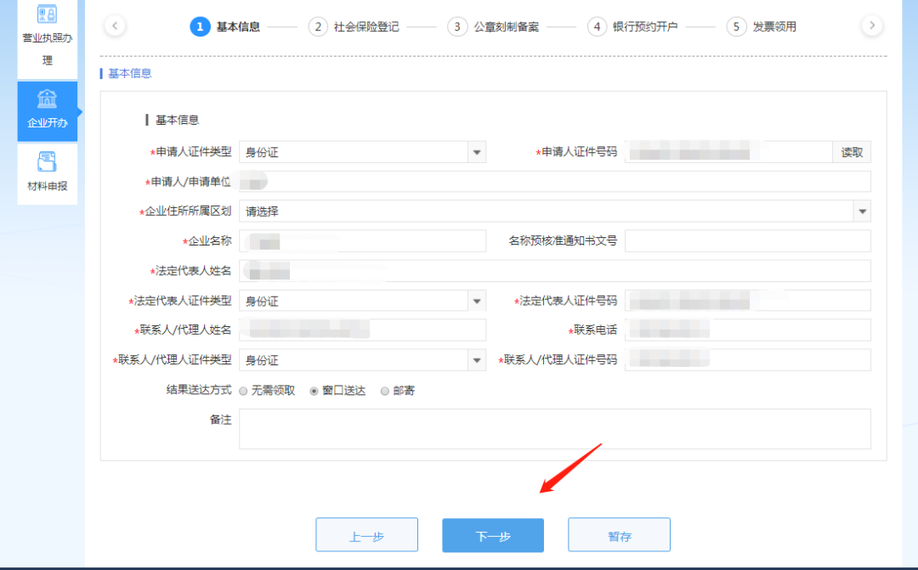Screen dimensions: 918x570
Task: Open 联系人/代理人证件类型 dropdown
Action: [x=477, y=360]
